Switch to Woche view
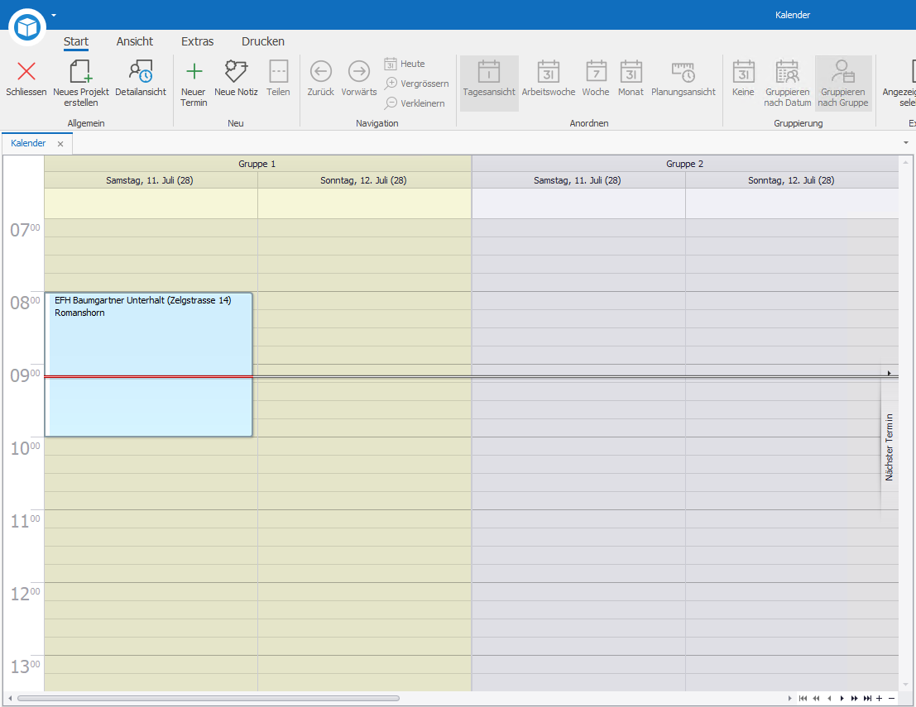916x707 pixels. tap(595, 78)
